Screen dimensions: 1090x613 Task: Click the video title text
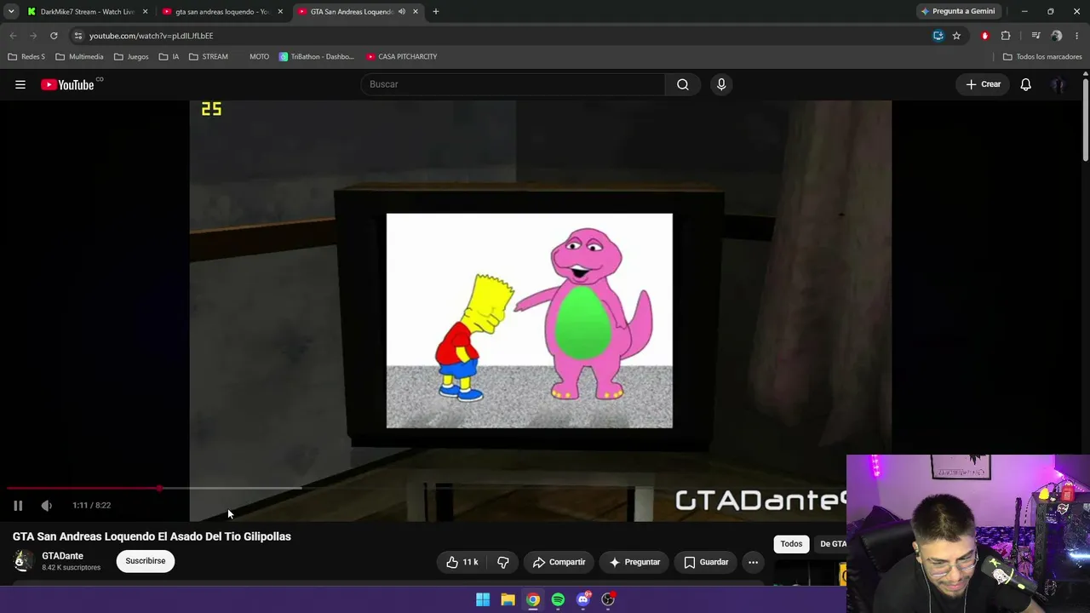click(x=152, y=536)
